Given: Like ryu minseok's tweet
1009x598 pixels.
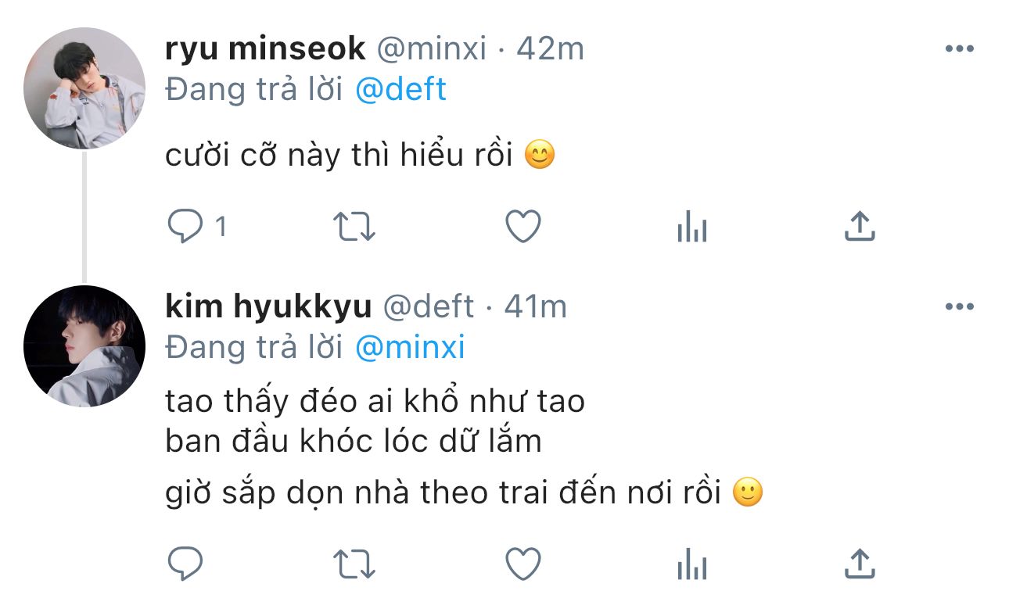Looking at the screenshot, I should (522, 227).
